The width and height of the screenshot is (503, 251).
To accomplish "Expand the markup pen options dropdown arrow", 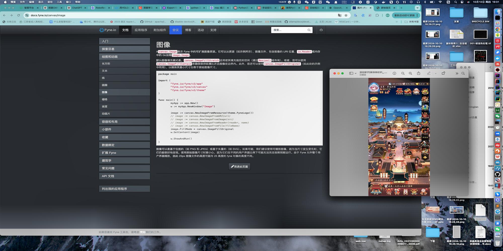I will tap(436, 74).
